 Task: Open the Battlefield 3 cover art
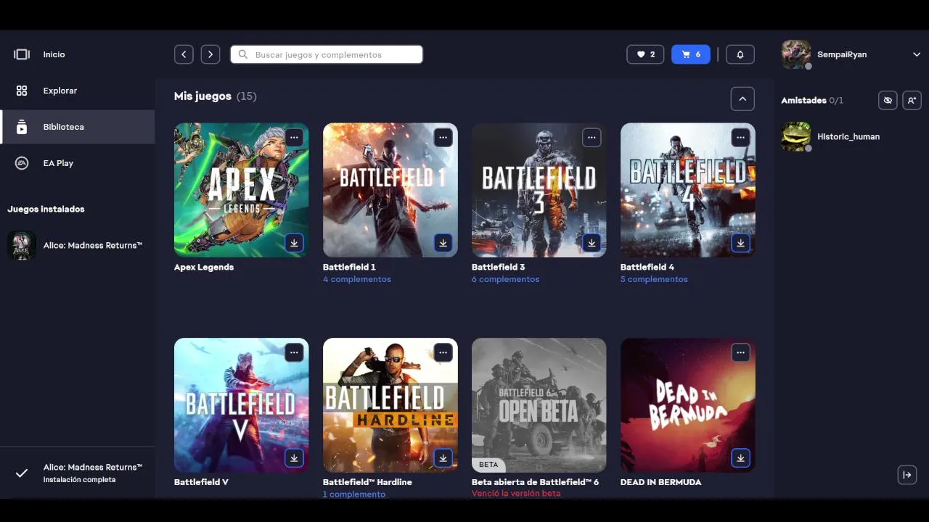(x=539, y=190)
